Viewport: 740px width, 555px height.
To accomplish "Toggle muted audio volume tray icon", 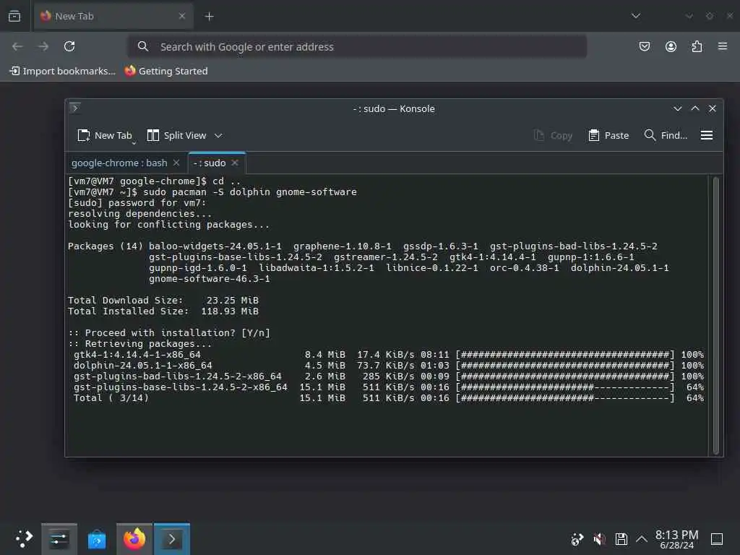I will click(599, 539).
